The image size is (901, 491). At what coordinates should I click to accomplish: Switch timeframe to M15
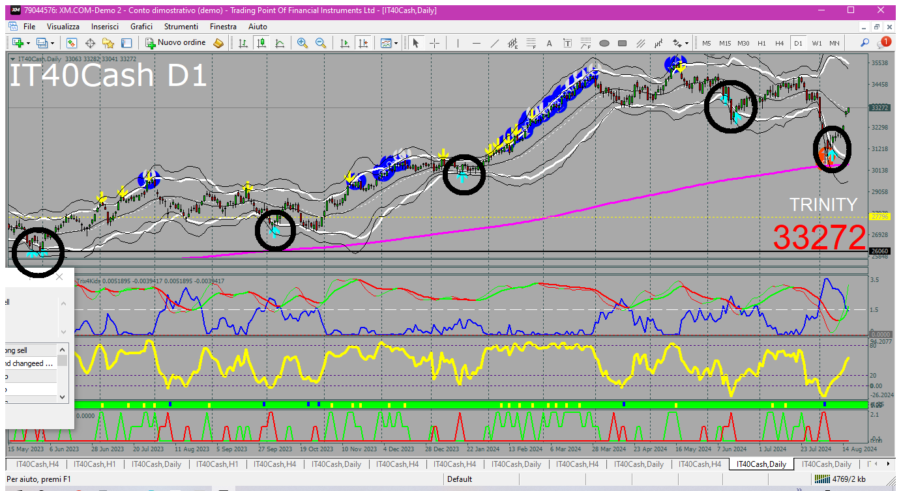tap(725, 43)
